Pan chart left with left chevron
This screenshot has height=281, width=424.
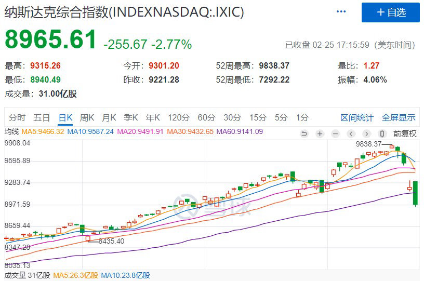(x=351, y=133)
